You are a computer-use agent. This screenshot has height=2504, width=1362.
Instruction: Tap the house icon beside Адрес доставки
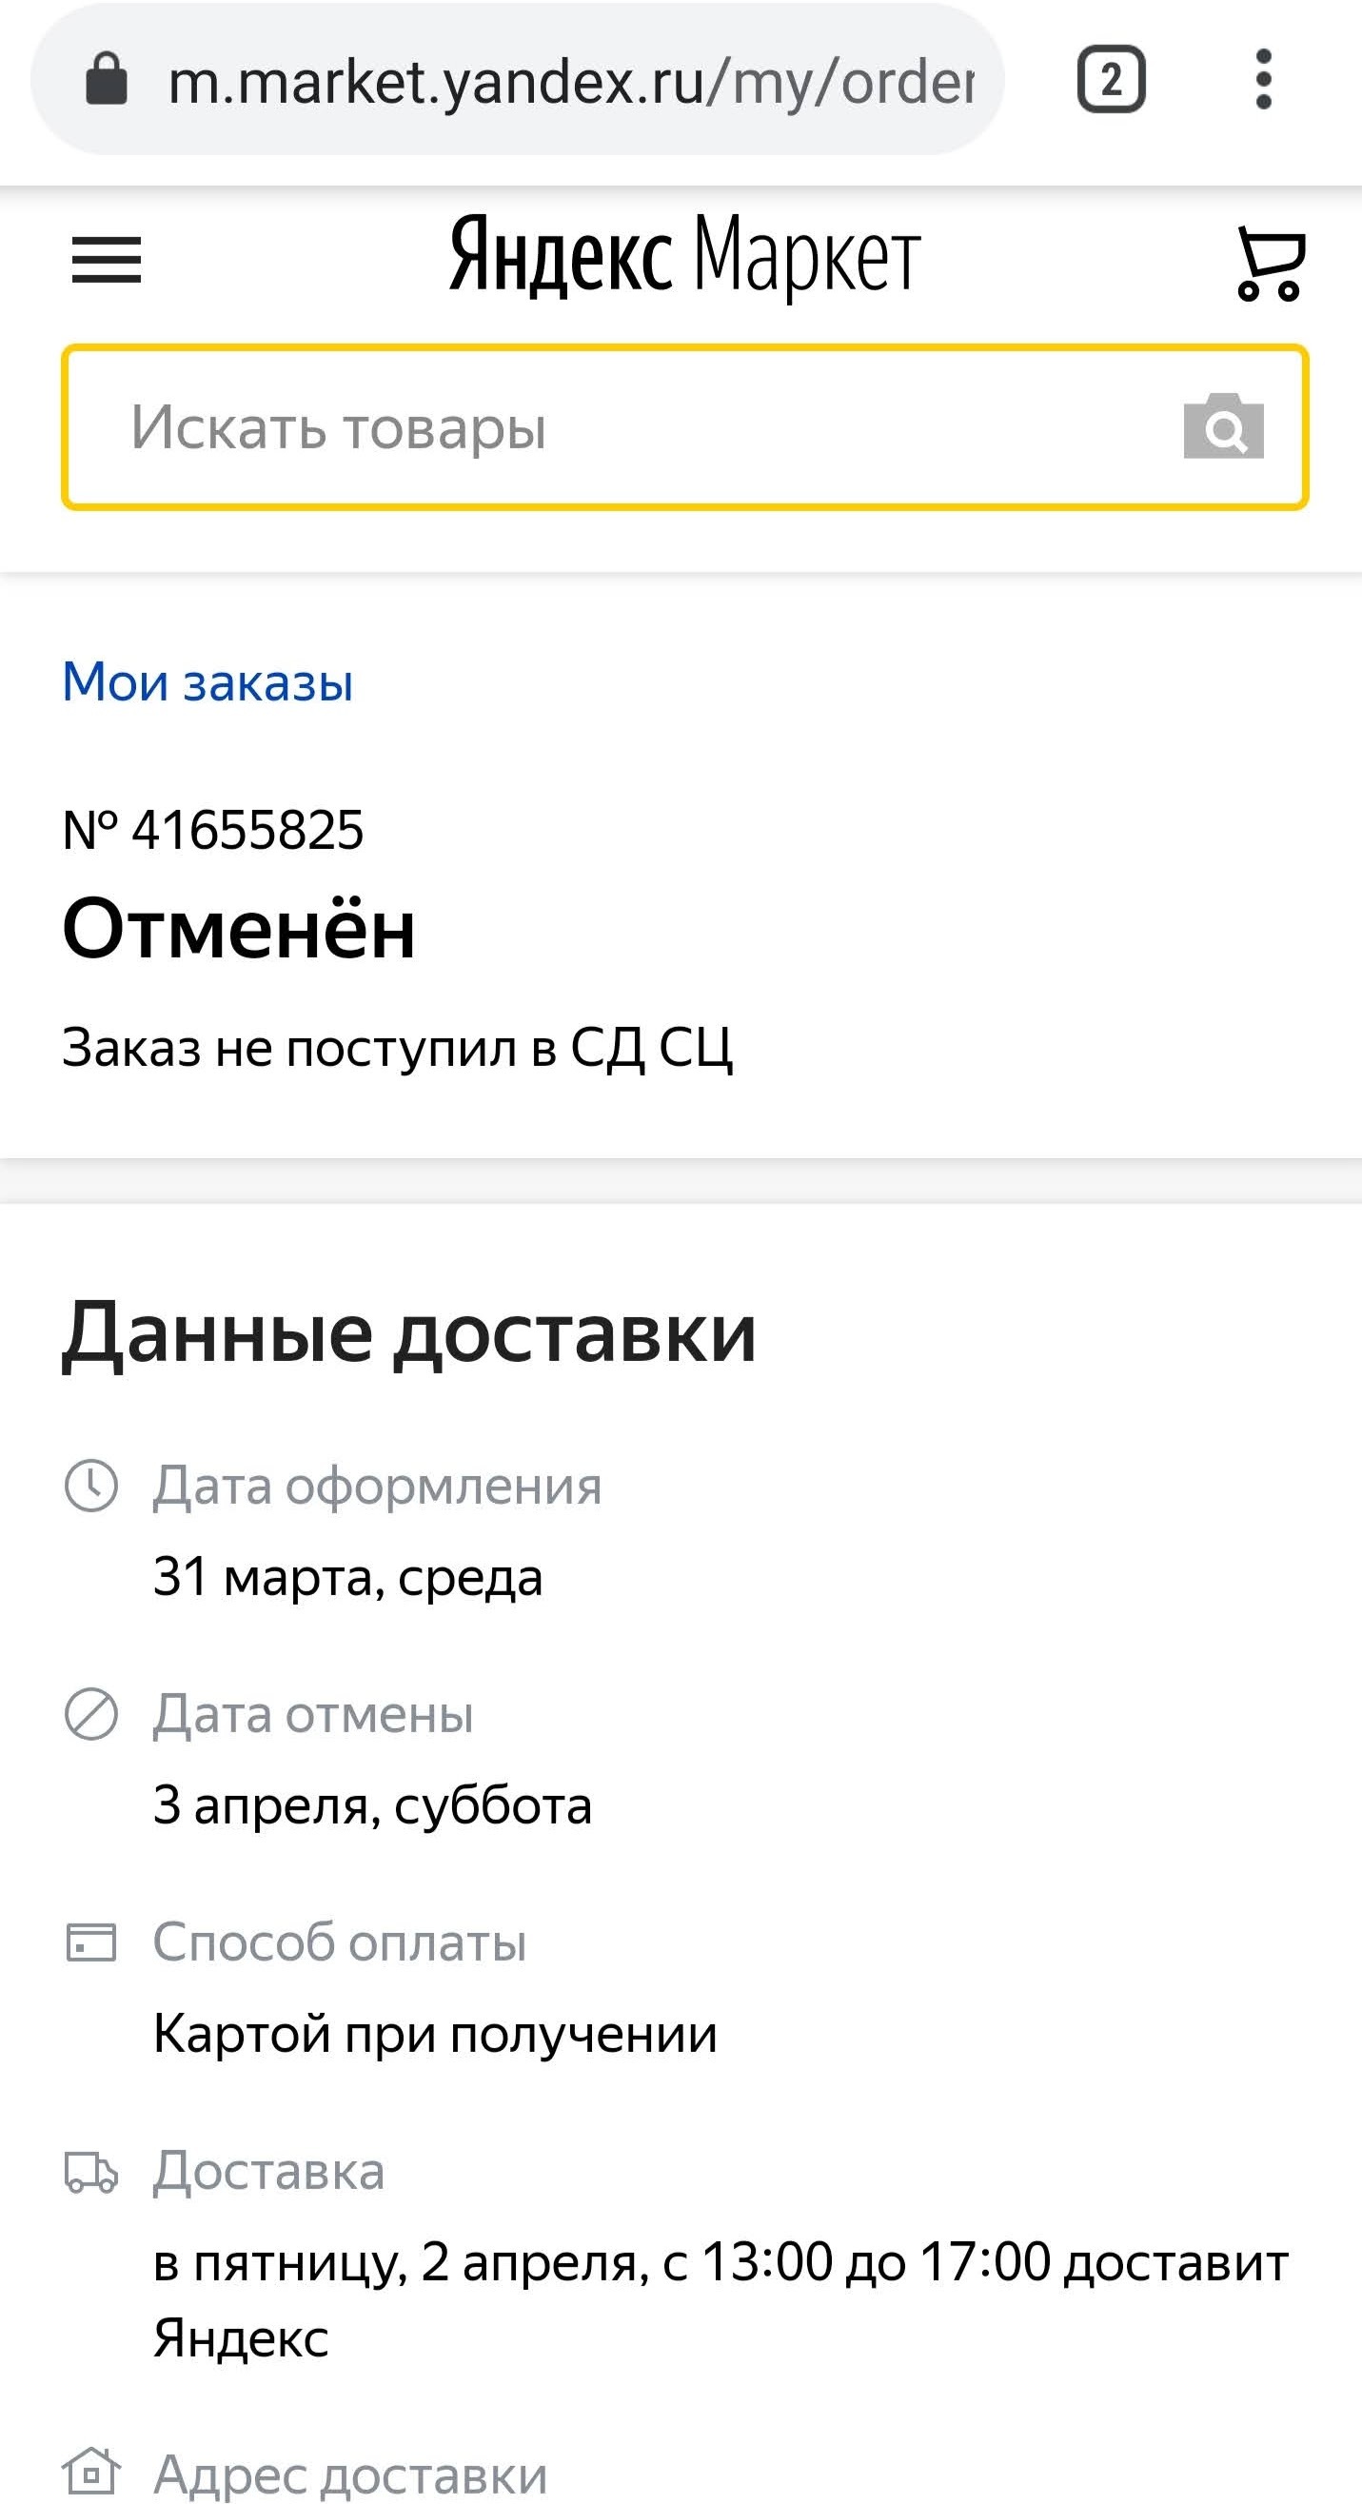90,2471
